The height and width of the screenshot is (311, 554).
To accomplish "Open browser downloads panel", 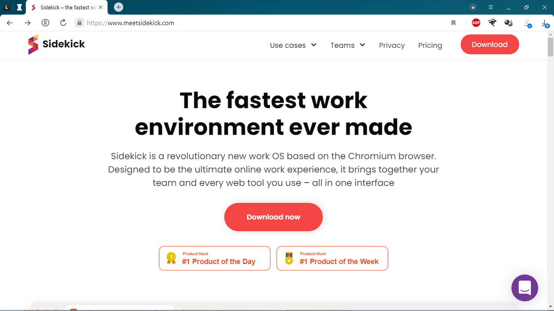I will click(x=545, y=23).
